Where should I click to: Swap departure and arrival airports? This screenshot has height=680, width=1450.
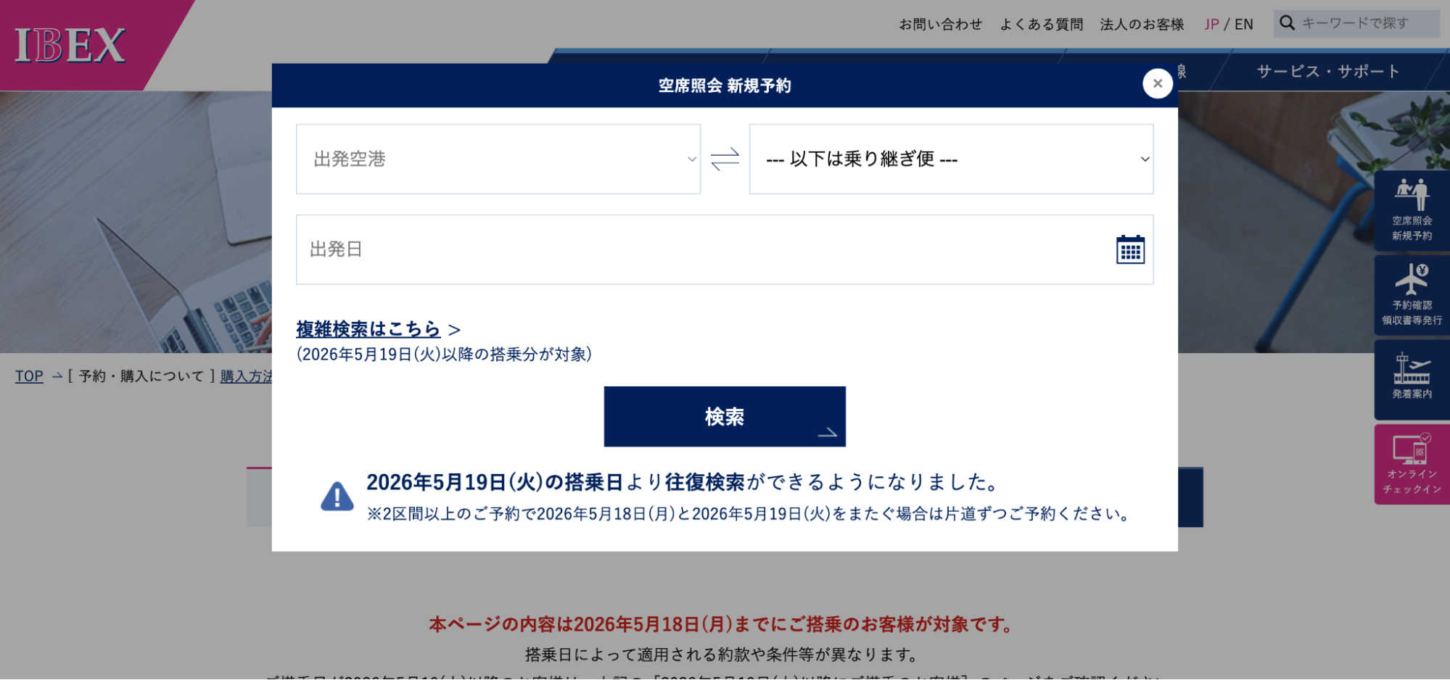[x=725, y=159]
